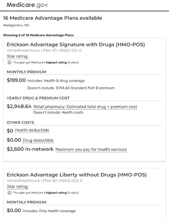This screenshot has width=169, height=219.
Task: Click the $2,600 In-network amount
Action: point(30,149)
